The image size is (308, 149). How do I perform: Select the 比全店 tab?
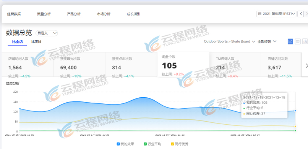click(18, 41)
